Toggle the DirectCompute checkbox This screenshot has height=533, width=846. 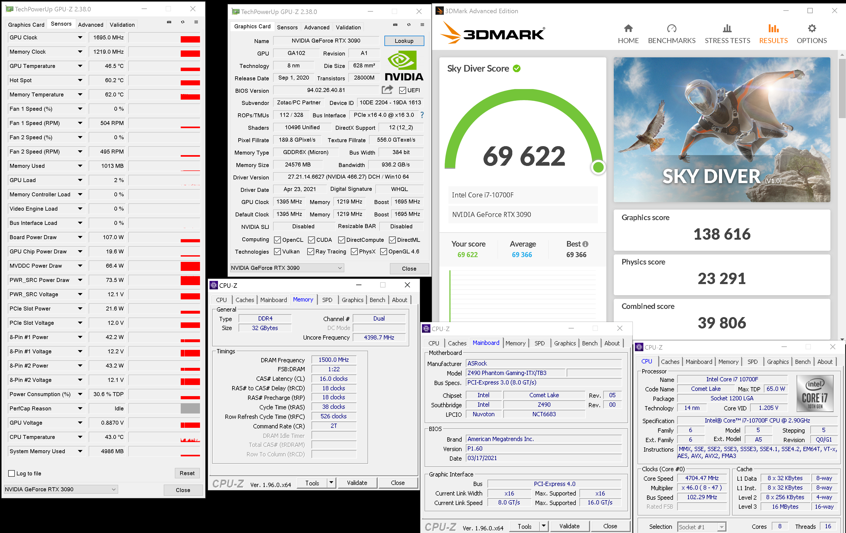pyautogui.click(x=342, y=240)
